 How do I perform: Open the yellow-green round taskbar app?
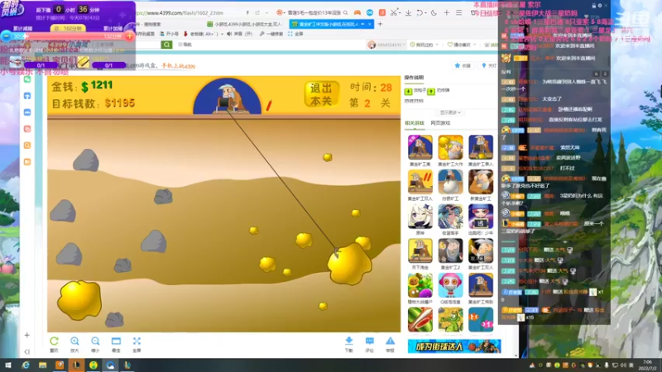(94, 365)
